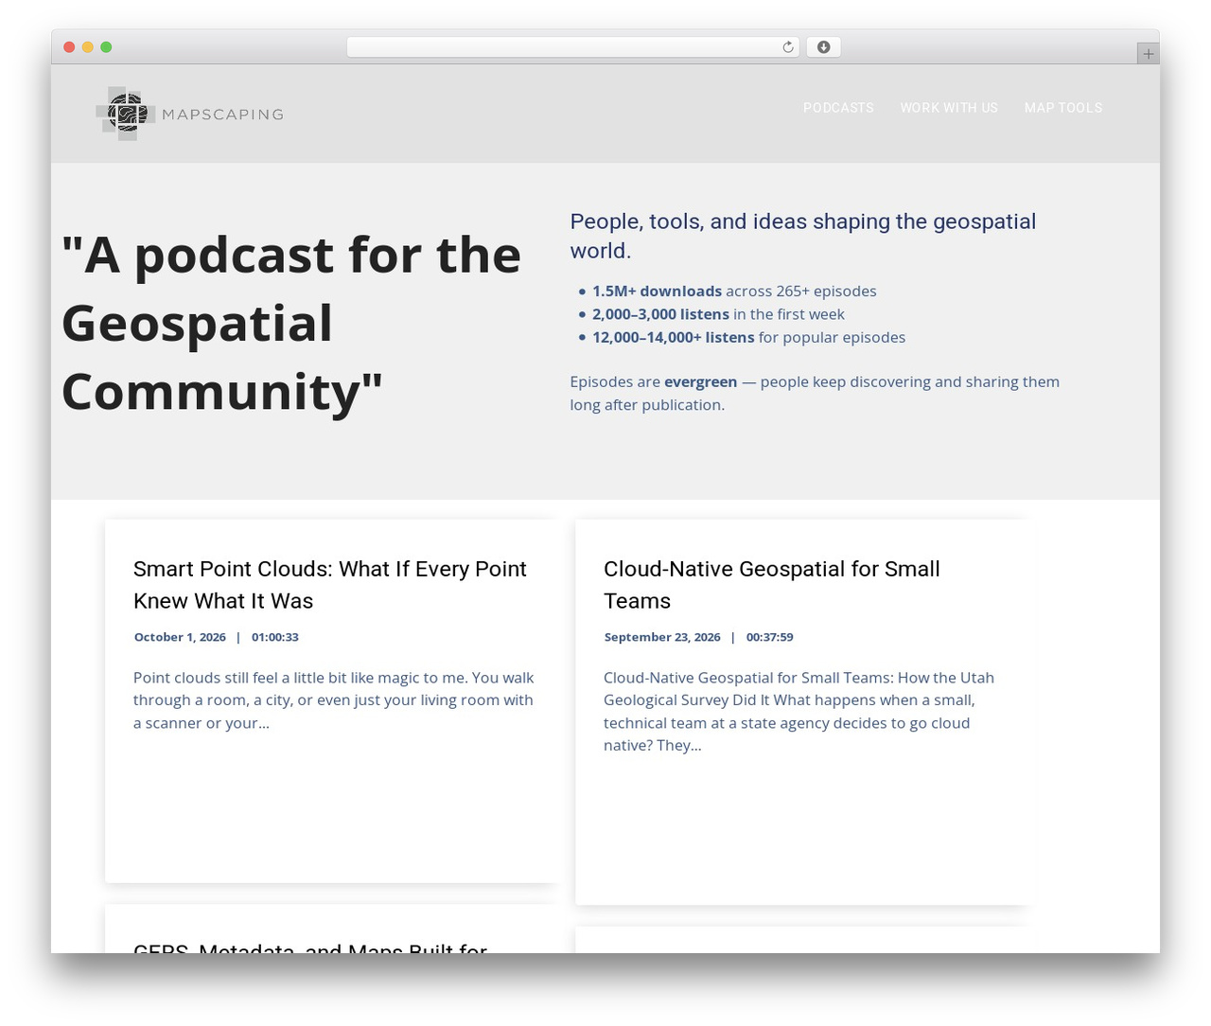
Task: Click the 'Episodes are evergreen' paragraph
Action: pos(815,393)
